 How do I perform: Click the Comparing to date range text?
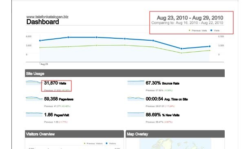tap(187, 23)
